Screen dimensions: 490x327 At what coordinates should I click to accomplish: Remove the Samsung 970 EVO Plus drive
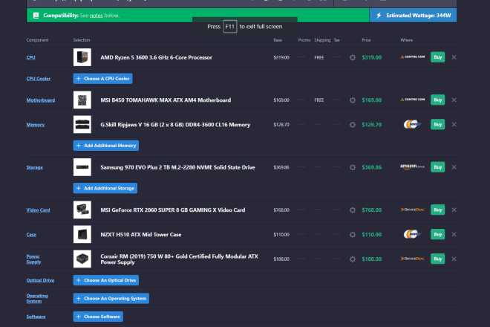click(x=454, y=167)
